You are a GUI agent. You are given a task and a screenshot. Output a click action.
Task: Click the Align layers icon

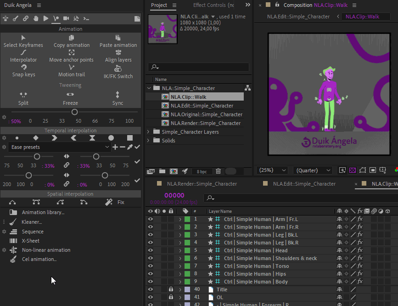(118, 52)
